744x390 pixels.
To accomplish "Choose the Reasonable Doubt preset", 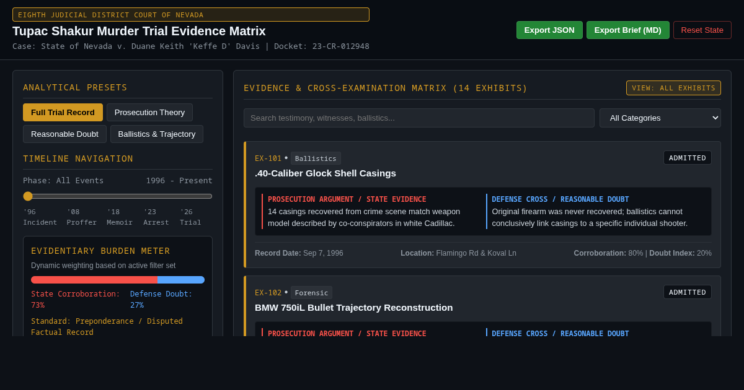I will pos(64,134).
